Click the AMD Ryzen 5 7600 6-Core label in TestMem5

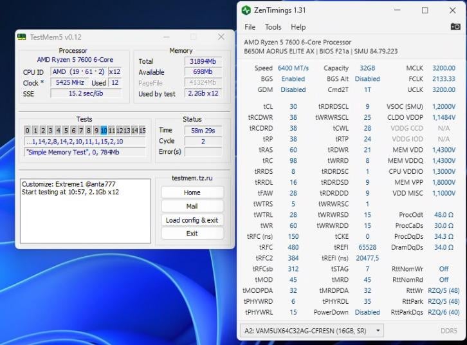[x=75, y=60]
